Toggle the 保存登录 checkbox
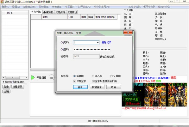The width and height of the screenshot is (189, 127). [x=74, y=81]
